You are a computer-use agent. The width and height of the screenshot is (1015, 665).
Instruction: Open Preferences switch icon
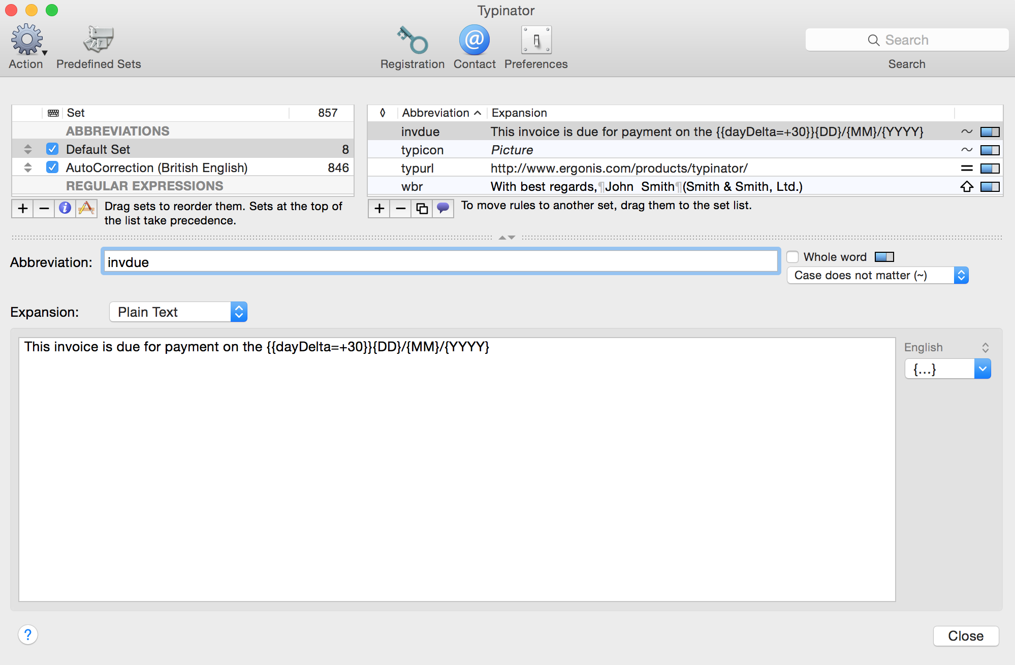(x=536, y=40)
